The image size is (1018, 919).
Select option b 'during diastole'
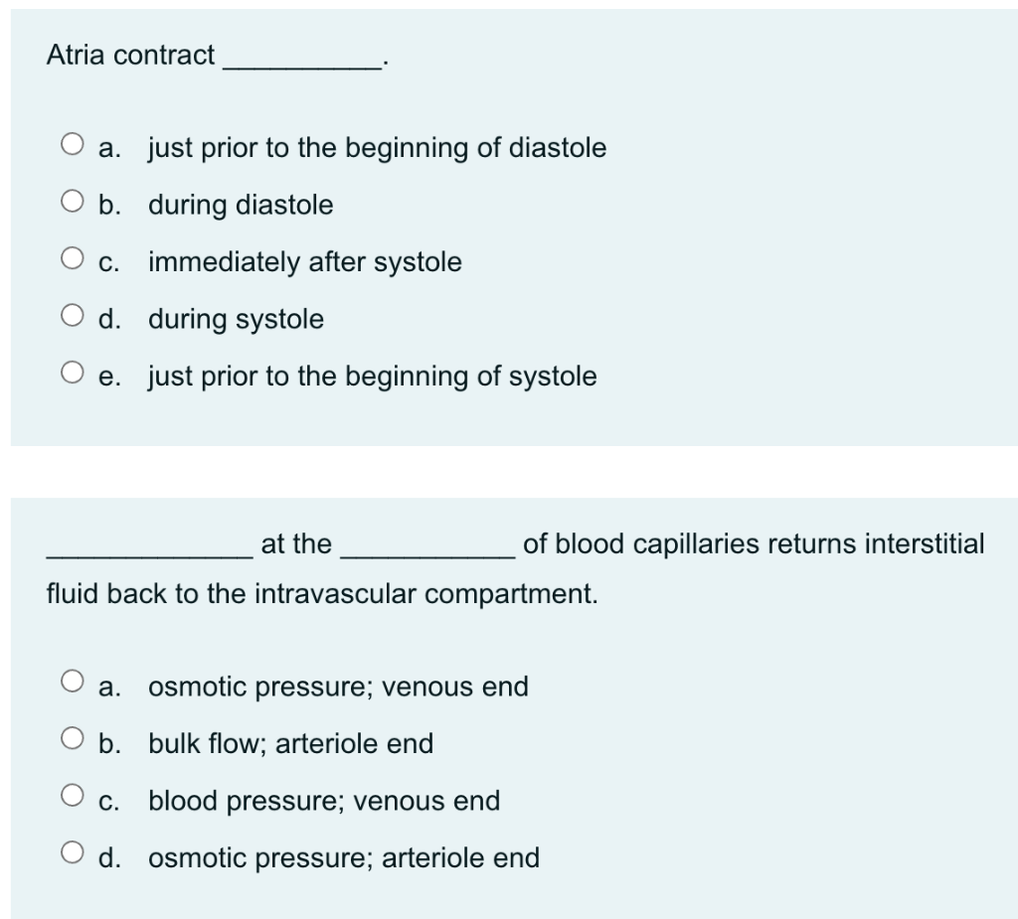[x=72, y=200]
